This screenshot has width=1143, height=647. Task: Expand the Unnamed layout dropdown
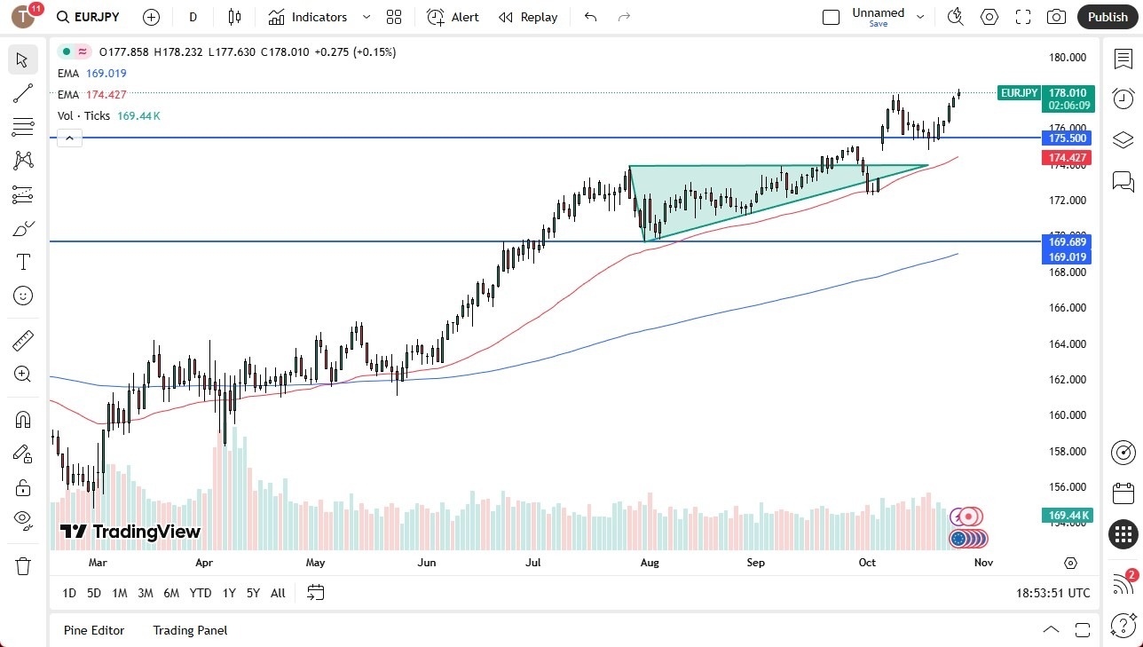tap(920, 15)
